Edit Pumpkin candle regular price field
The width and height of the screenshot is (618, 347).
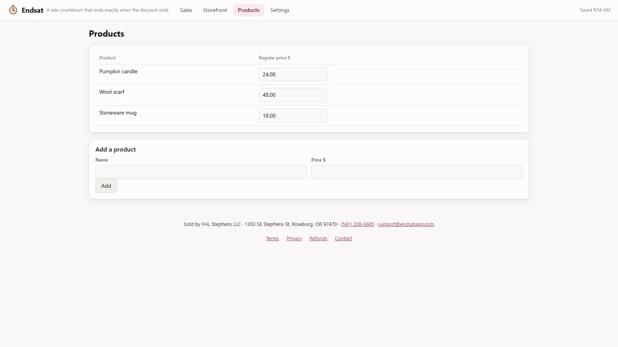(293, 74)
